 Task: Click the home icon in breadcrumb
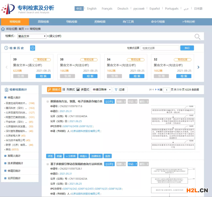pyautogui.click(x=3, y=29)
